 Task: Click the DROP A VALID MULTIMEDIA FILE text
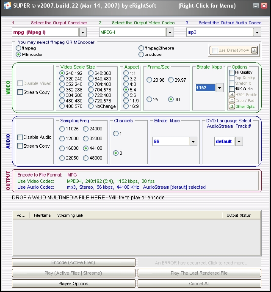[x=88, y=197]
